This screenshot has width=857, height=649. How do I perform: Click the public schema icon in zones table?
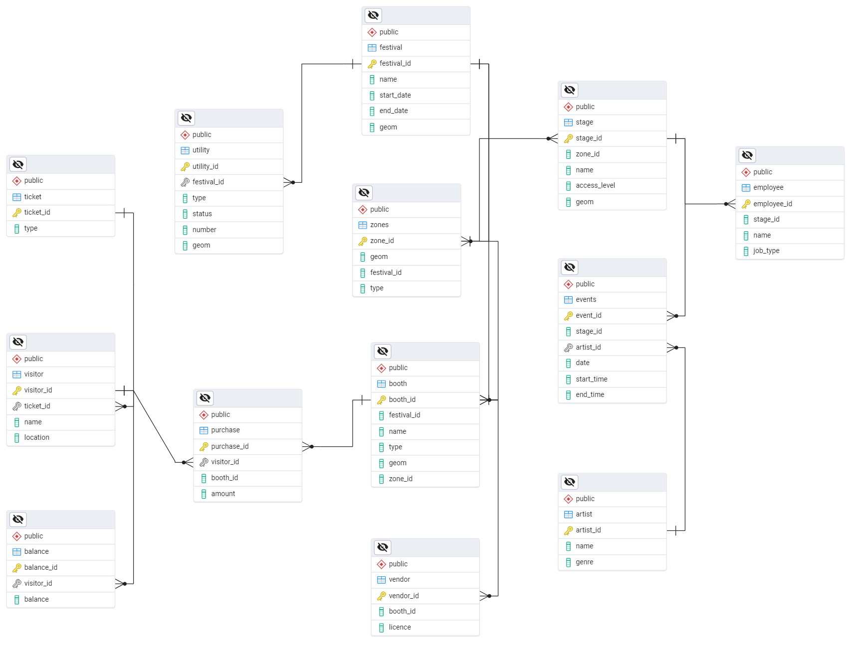tap(363, 210)
